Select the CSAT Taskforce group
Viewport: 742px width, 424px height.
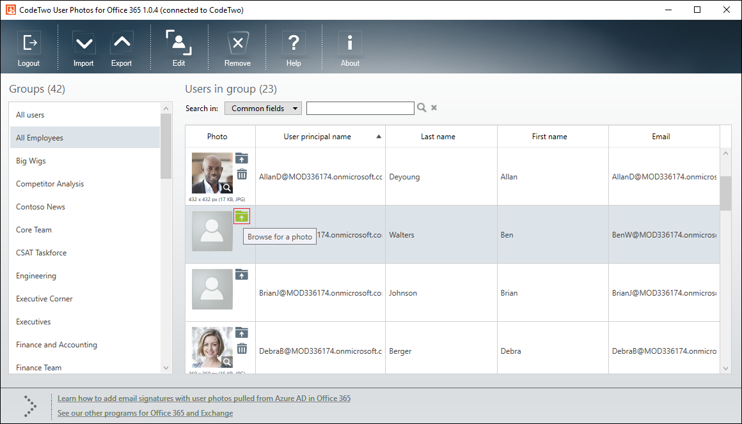coord(85,253)
